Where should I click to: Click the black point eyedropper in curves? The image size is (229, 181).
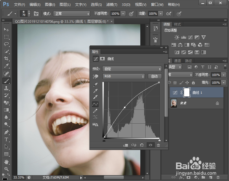95,85
